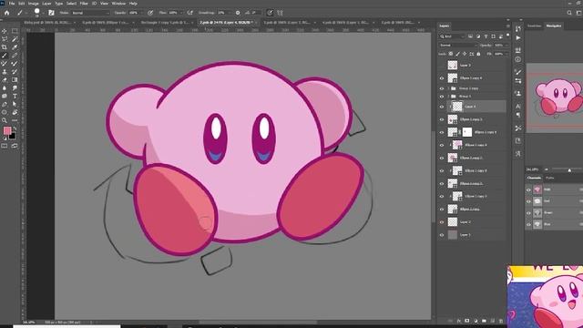Click the Home icon in options bar
Image resolution: width=583 pixels, height=328 pixels.
click(x=6, y=13)
